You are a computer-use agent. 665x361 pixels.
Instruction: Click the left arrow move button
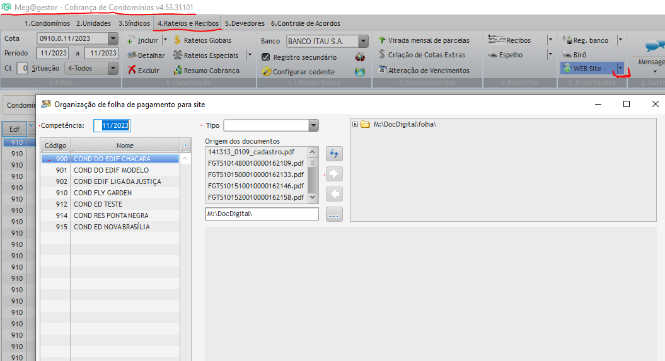(334, 195)
